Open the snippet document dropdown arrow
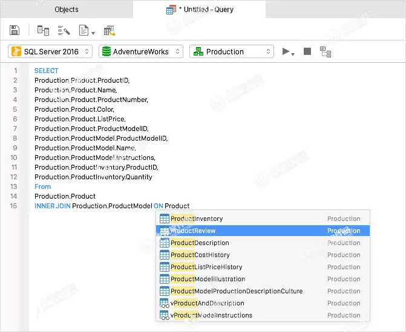The width and height of the screenshot is (406, 332). click(93, 33)
